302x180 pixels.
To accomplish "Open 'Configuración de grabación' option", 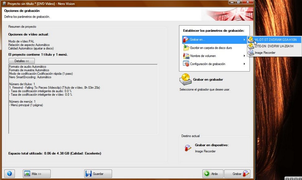I will tap(214, 64).
